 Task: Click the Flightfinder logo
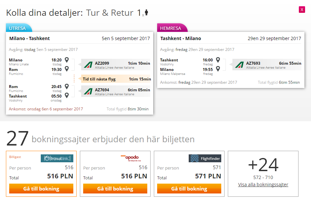coord(205,158)
